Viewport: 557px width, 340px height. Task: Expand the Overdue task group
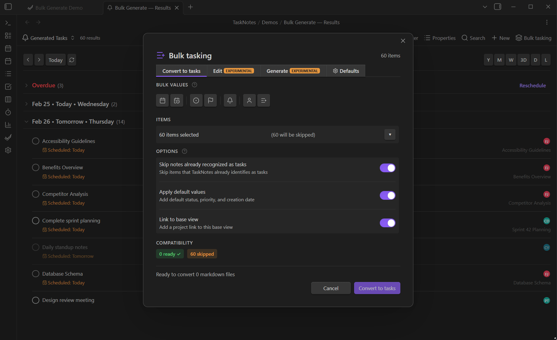pyautogui.click(x=27, y=86)
